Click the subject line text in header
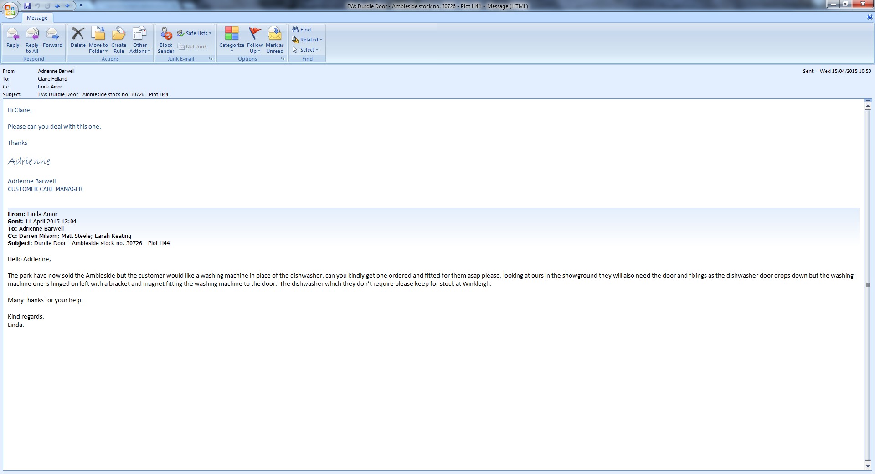875x474 pixels. point(103,94)
